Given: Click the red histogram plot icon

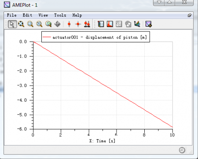Looking at the screenshot, I should pyautogui.click(x=110, y=24).
